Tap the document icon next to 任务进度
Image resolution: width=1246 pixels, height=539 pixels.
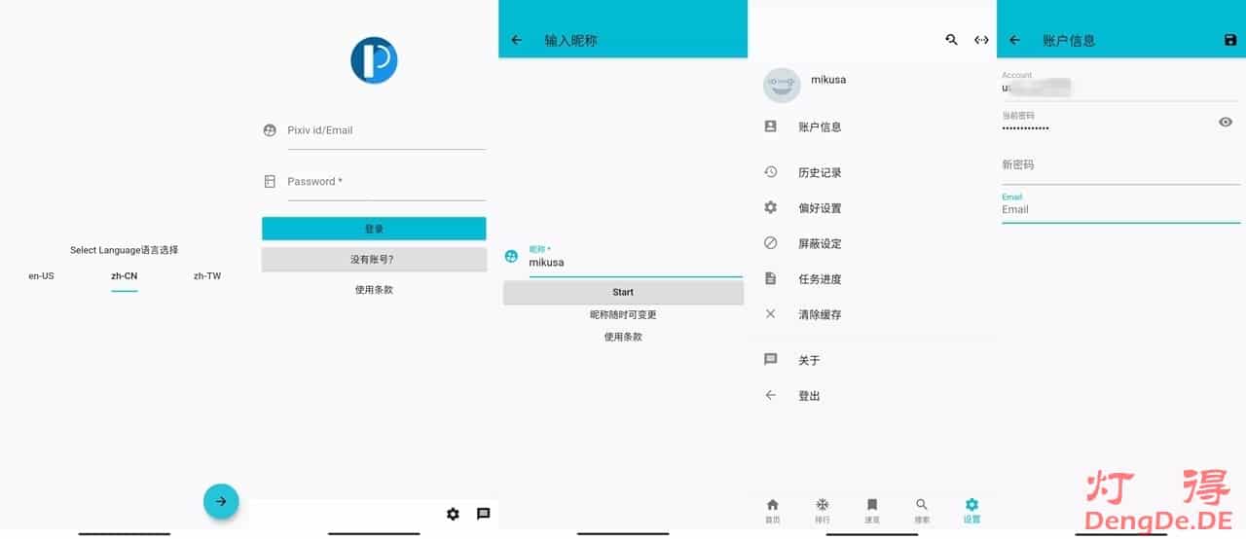[771, 278]
